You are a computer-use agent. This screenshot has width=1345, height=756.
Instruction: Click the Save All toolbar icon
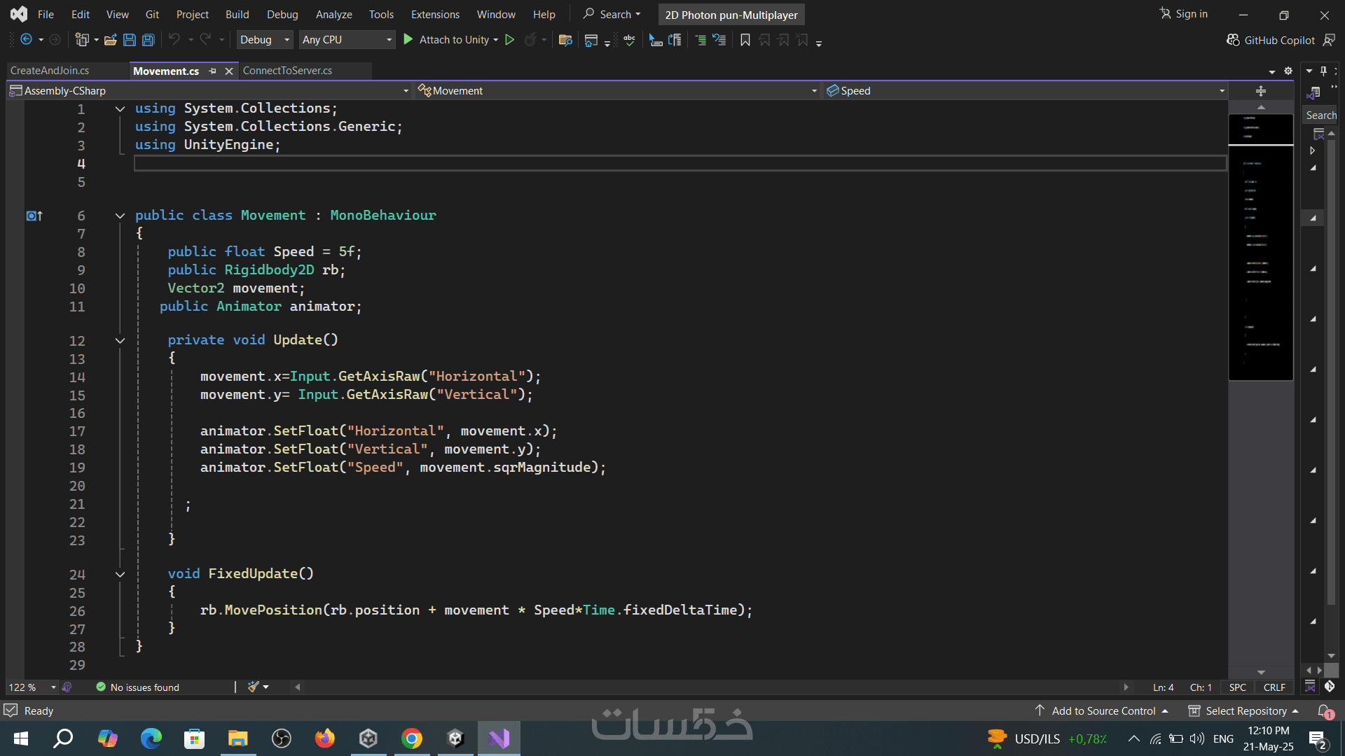[x=149, y=40]
